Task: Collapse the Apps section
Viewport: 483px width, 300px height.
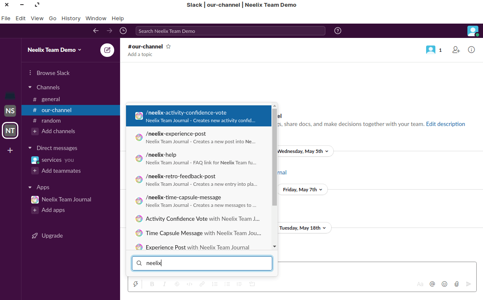Action: click(x=30, y=187)
